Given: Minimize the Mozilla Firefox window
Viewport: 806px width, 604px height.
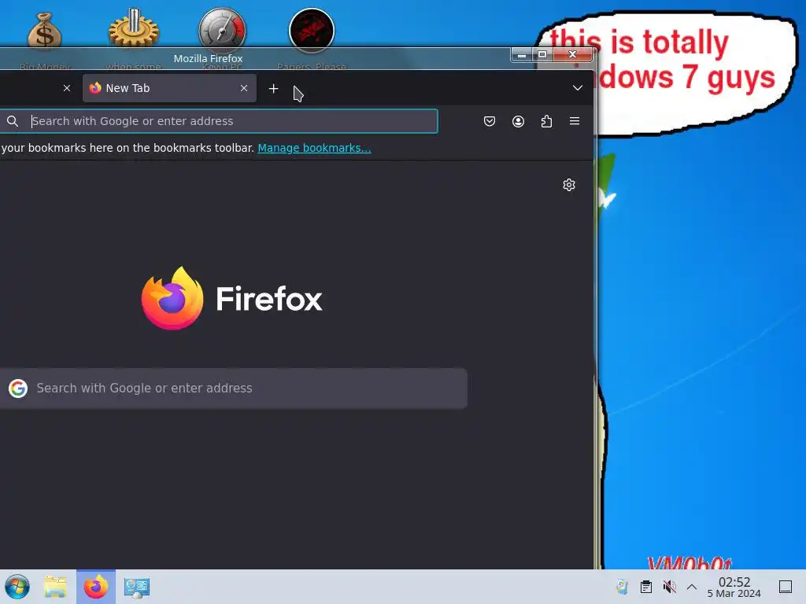Looking at the screenshot, I should point(522,54).
